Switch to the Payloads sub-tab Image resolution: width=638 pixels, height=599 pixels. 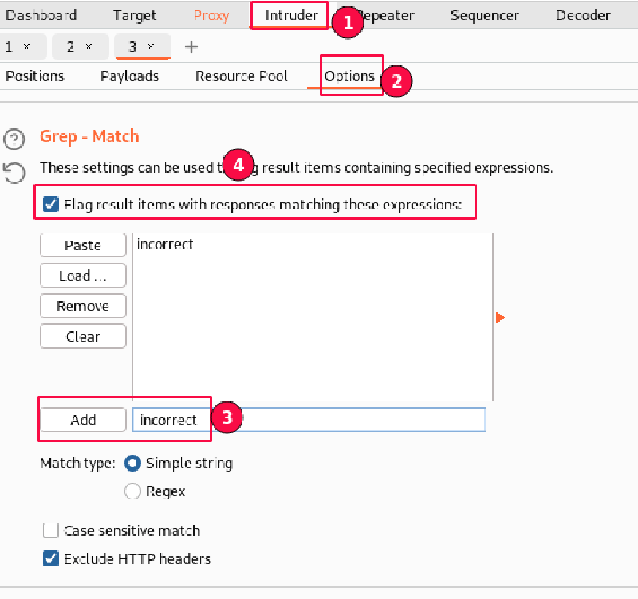[x=129, y=76]
